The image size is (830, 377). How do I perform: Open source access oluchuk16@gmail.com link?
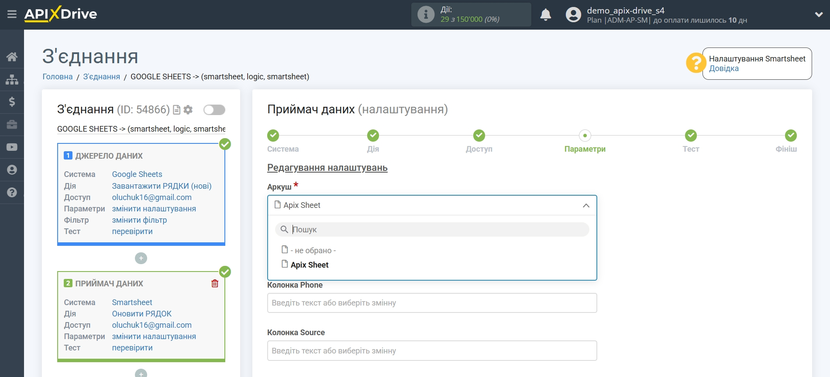(x=152, y=197)
